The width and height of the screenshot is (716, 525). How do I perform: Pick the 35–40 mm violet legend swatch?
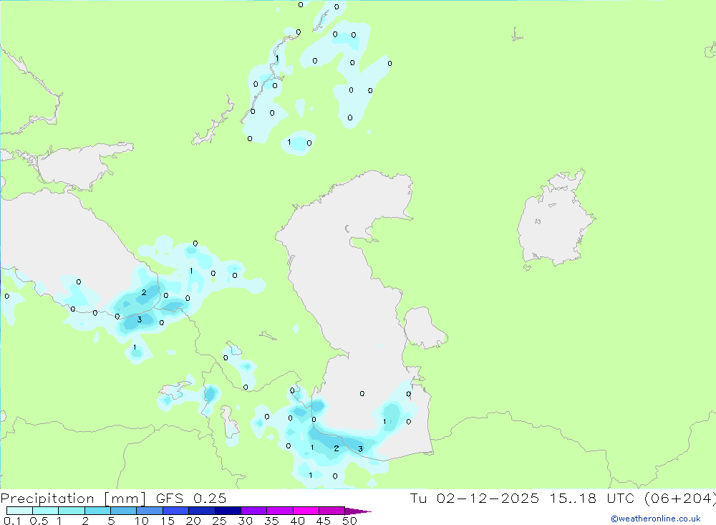(x=279, y=511)
